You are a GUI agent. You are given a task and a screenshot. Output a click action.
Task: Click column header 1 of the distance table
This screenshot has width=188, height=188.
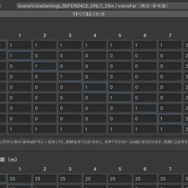pos(20,169)
